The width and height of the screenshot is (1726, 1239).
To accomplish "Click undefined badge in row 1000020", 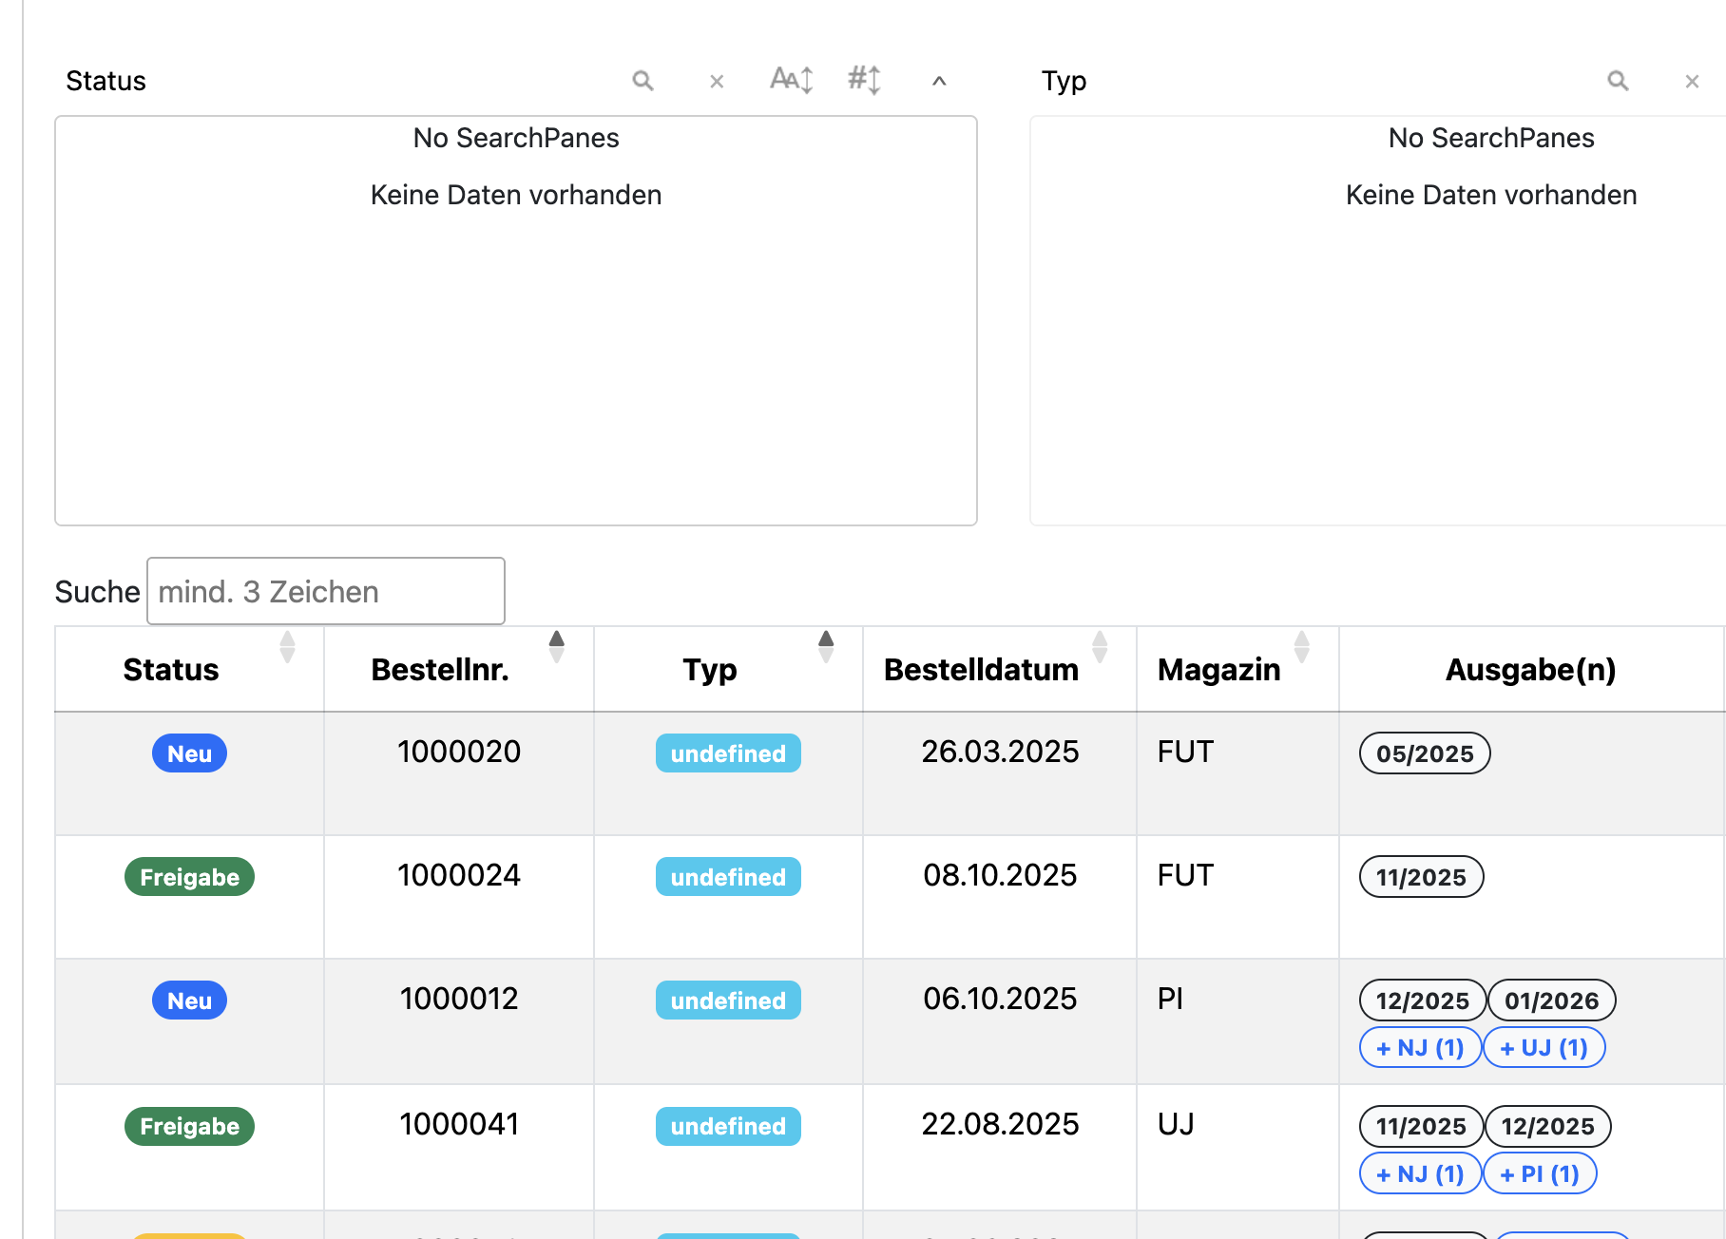I will point(728,753).
